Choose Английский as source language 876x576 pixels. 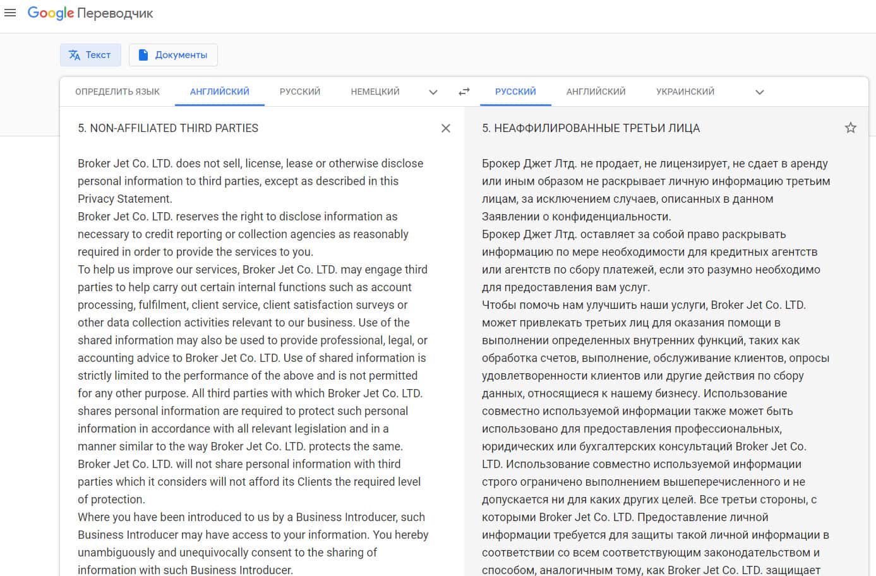[220, 92]
